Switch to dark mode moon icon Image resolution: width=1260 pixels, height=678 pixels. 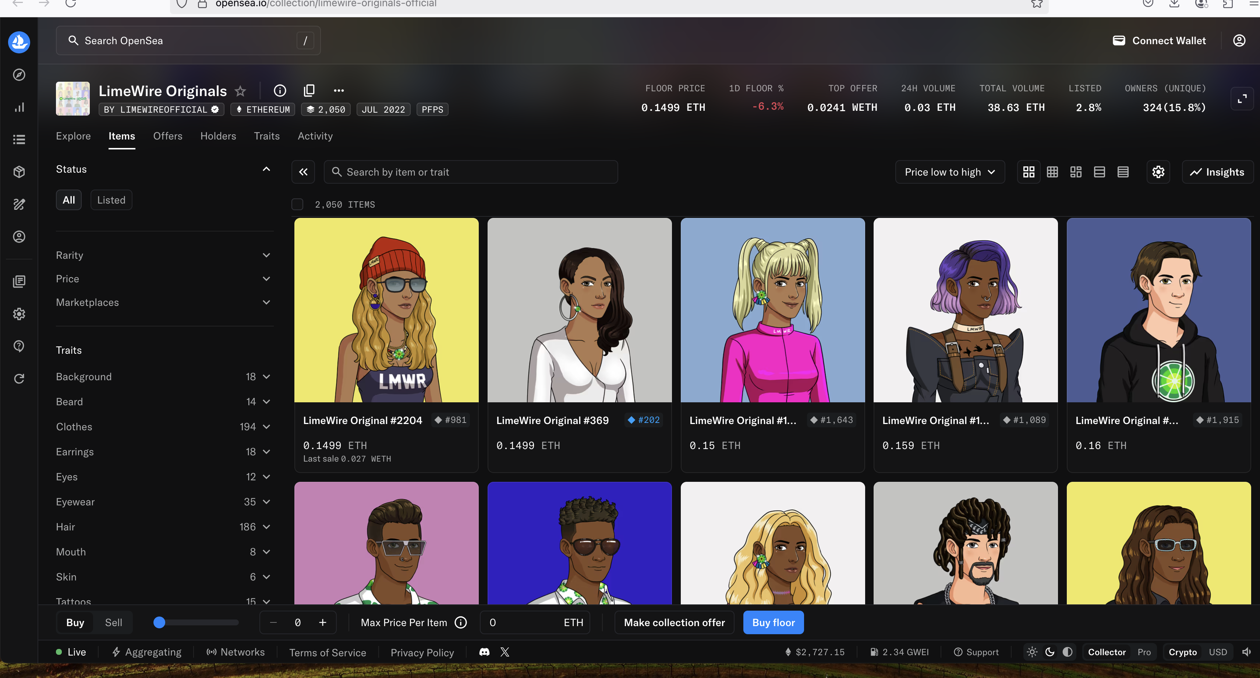point(1050,652)
